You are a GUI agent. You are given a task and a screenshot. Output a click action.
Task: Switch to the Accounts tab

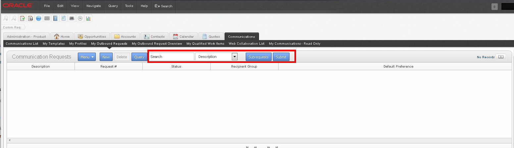tap(125, 36)
